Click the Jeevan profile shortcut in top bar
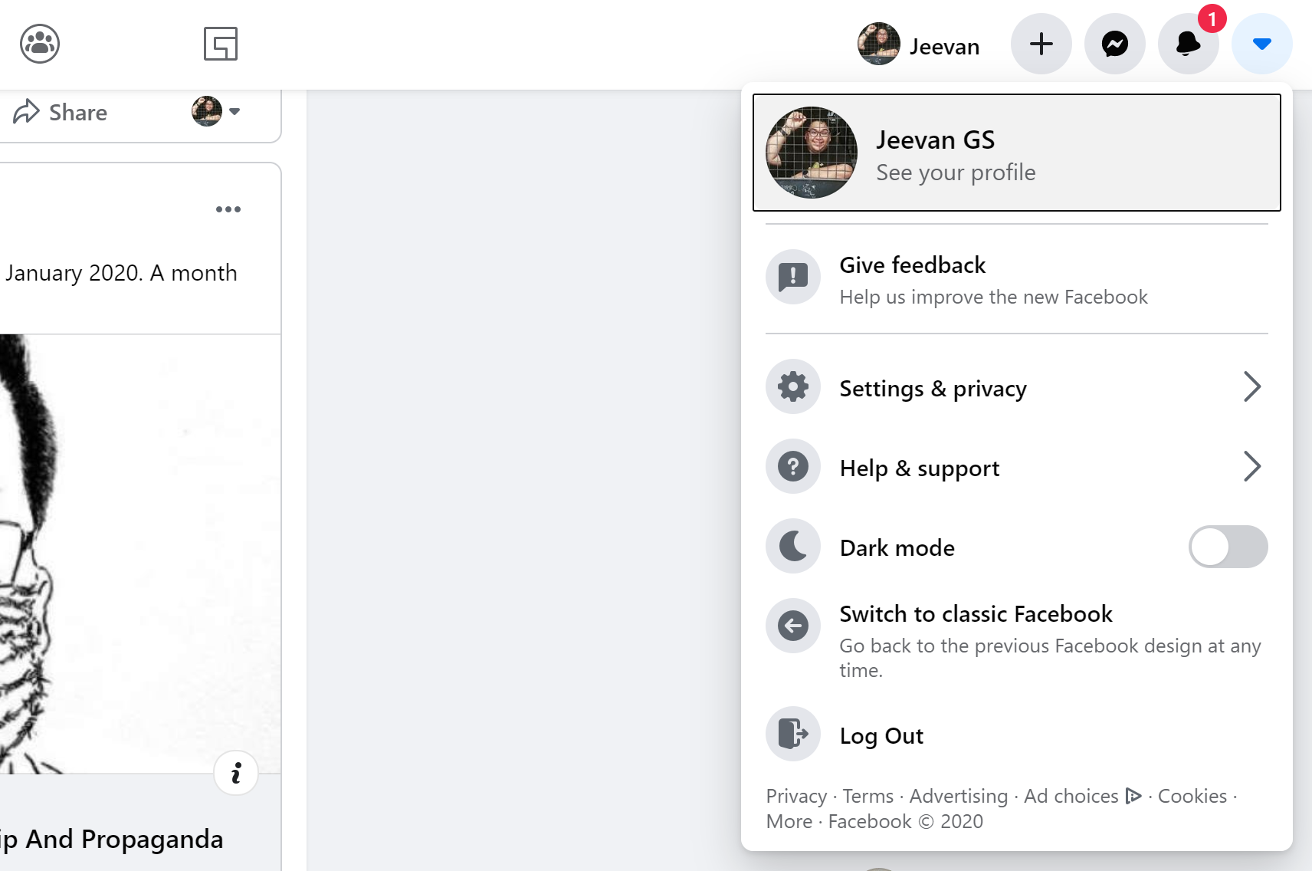This screenshot has height=871, width=1312. 920,45
